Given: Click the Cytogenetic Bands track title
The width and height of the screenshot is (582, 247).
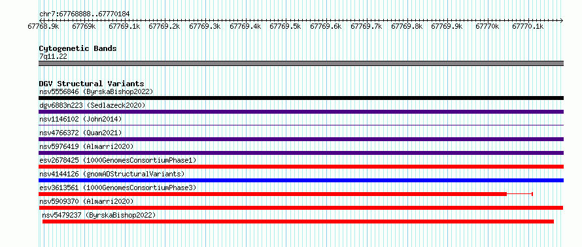Looking at the screenshot, I should pyautogui.click(x=78, y=48).
